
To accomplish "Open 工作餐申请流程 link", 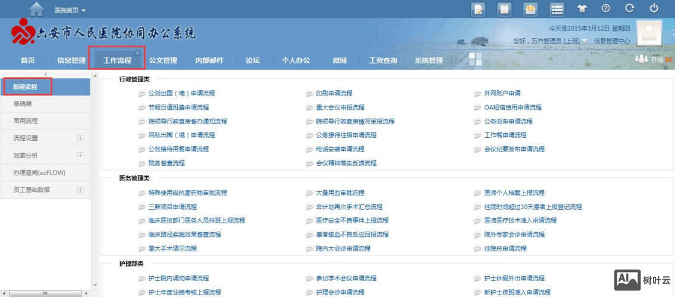I will point(506,135).
